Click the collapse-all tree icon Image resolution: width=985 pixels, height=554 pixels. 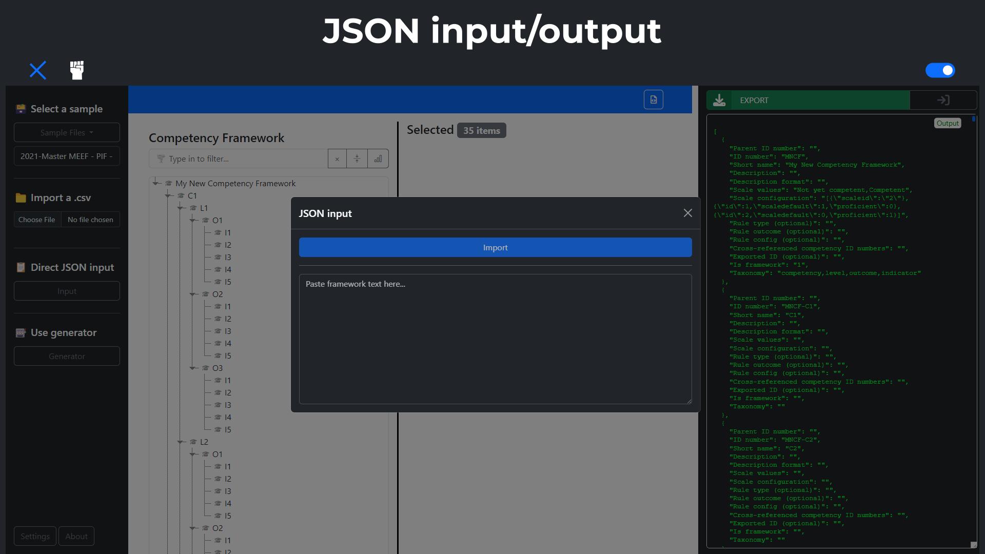(x=357, y=159)
